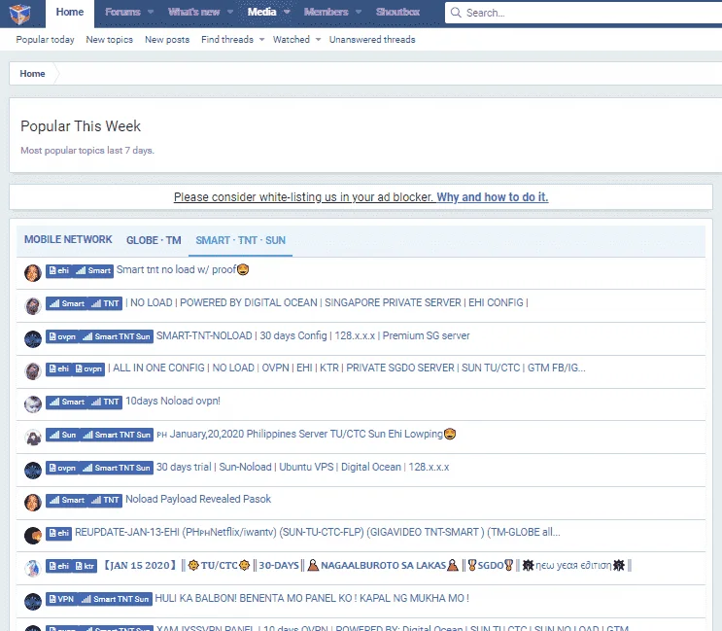Open avatar beside 'REUPDATE-JAN-13-EHI' thread
Viewport: 722px width, 631px height.
(x=33, y=536)
